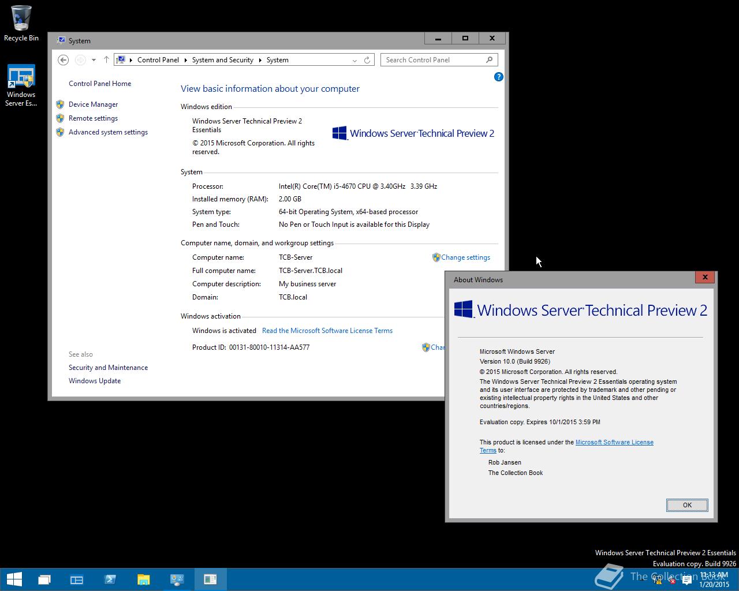The height and width of the screenshot is (591, 739).
Task: Click the Back arrow in System window
Action: click(64, 60)
